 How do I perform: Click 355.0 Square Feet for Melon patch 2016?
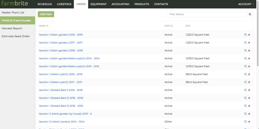(x=197, y=74)
